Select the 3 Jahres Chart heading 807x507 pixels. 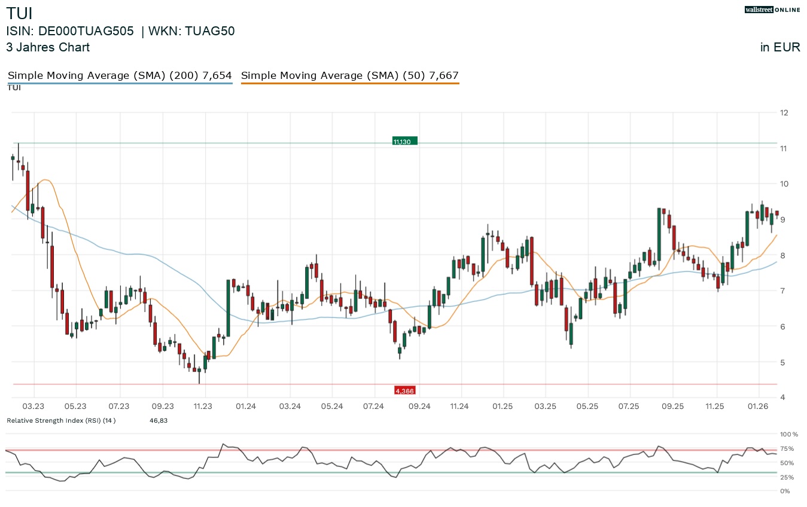[48, 47]
